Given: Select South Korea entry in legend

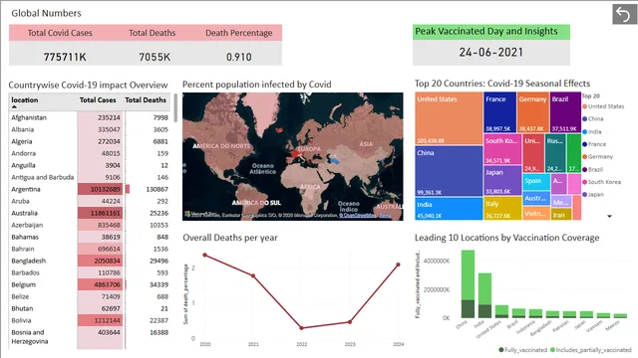Looking at the screenshot, I should [x=602, y=182].
